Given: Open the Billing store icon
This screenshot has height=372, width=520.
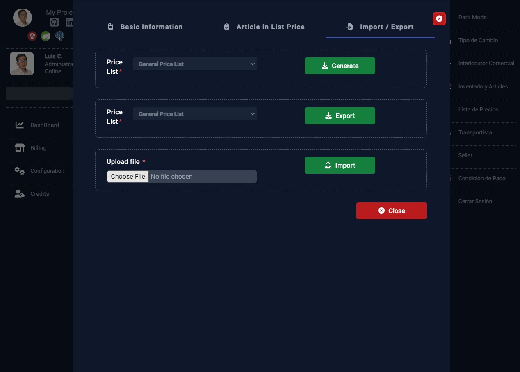Looking at the screenshot, I should click(20, 148).
